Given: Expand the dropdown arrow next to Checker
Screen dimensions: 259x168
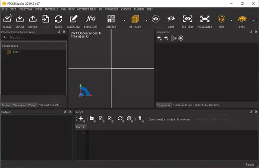Looking at the screenshot, I should coord(124,20).
